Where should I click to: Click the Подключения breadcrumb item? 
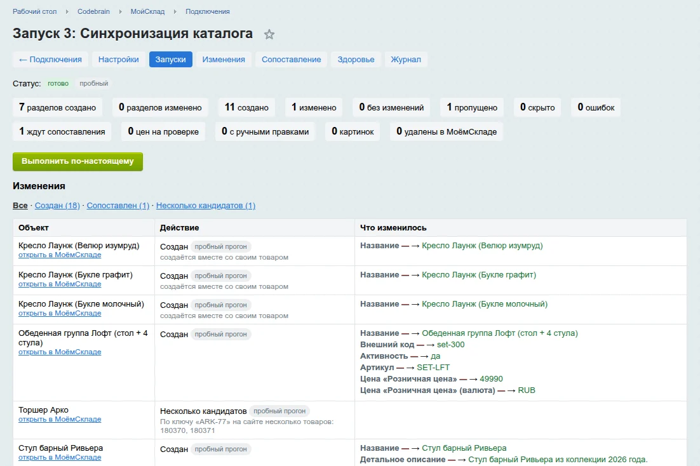tap(208, 11)
